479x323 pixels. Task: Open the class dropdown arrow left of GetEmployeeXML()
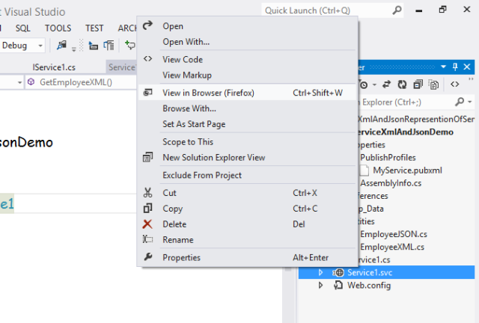(19, 82)
